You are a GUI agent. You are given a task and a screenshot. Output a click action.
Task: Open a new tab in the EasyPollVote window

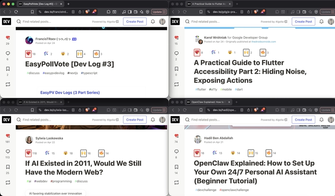click(68, 4)
